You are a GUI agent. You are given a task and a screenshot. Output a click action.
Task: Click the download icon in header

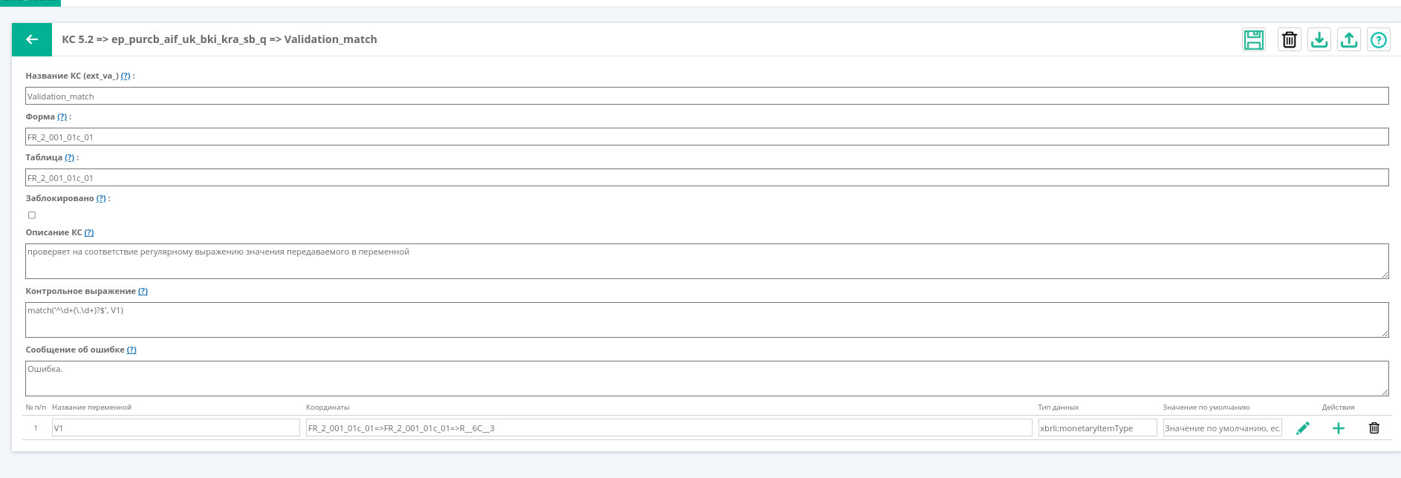[1319, 39]
